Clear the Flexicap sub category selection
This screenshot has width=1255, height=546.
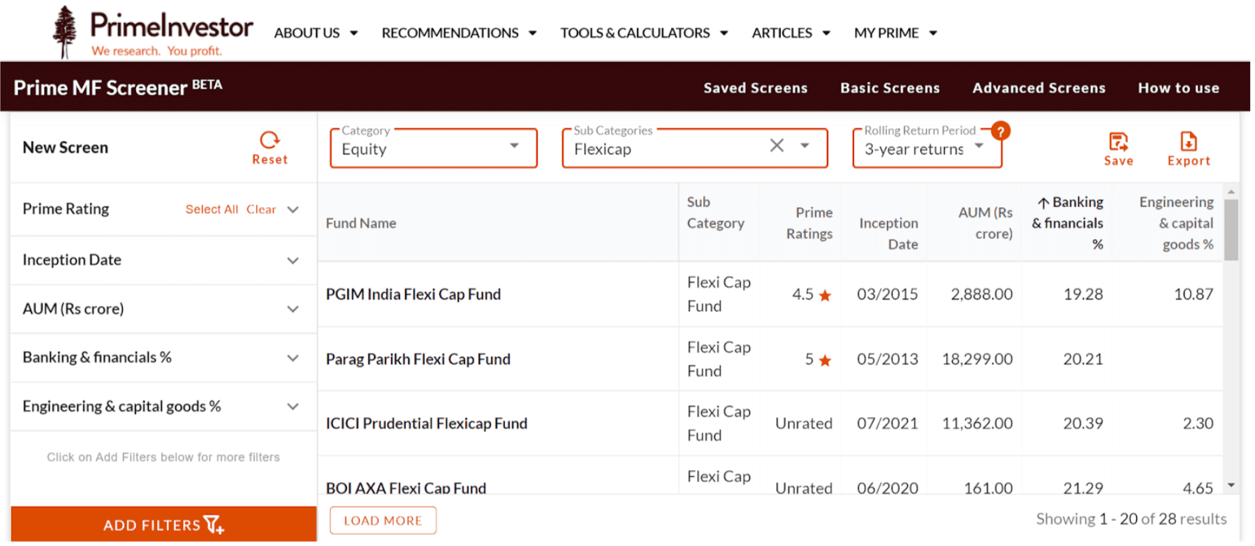777,145
